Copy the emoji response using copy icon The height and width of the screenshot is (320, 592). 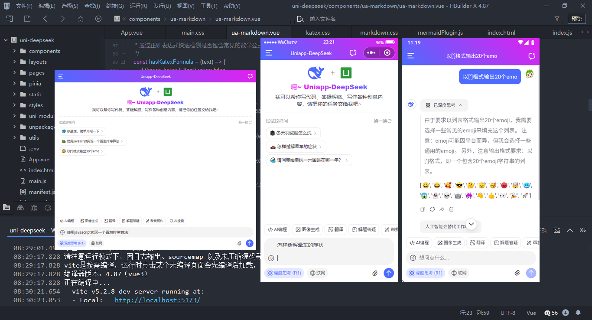tap(423, 209)
